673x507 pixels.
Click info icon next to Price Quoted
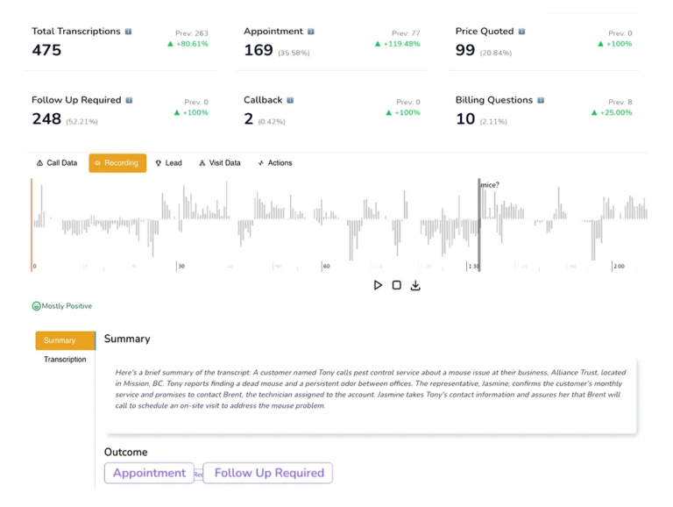(x=522, y=32)
